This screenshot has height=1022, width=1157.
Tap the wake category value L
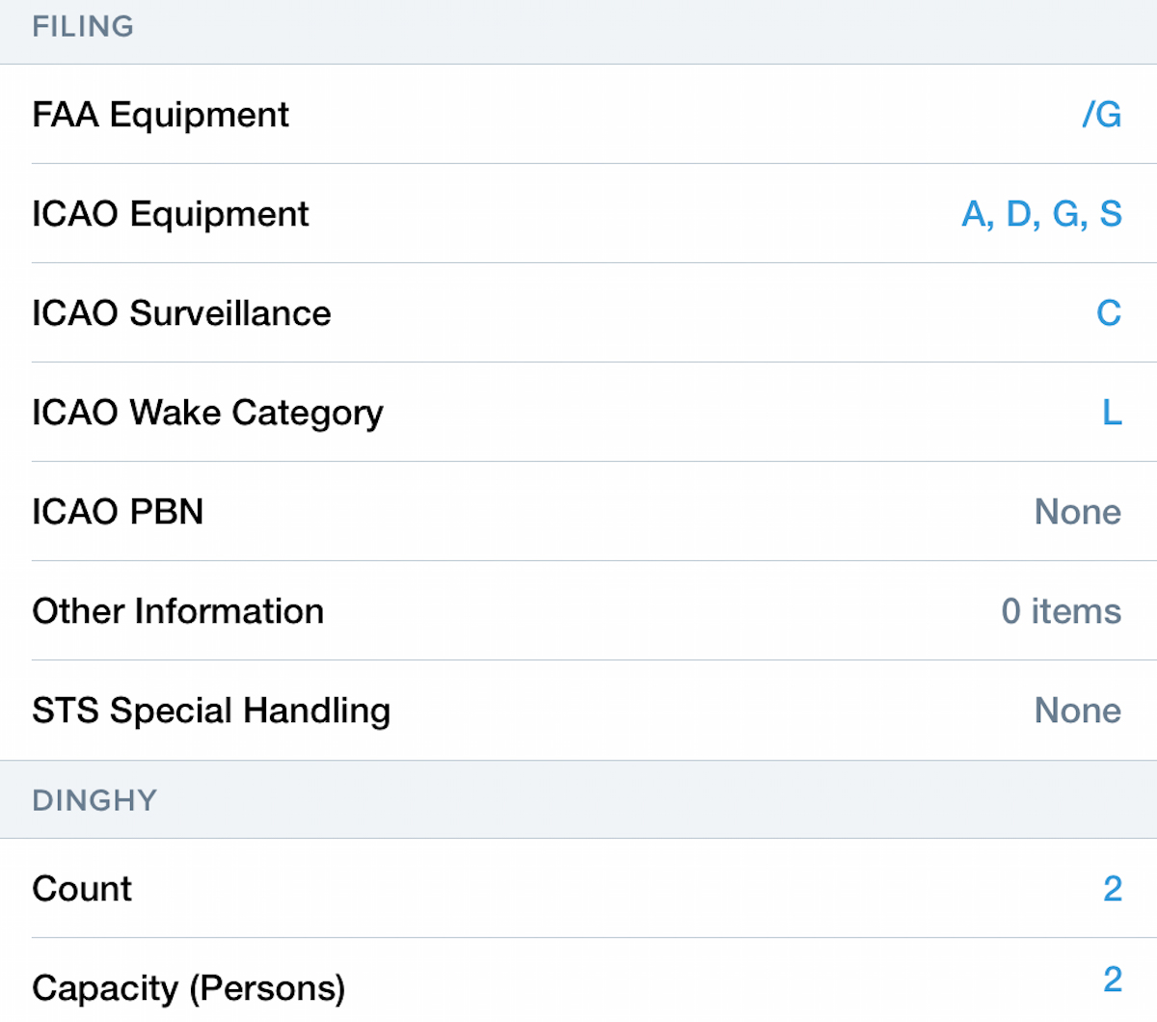[1112, 413]
